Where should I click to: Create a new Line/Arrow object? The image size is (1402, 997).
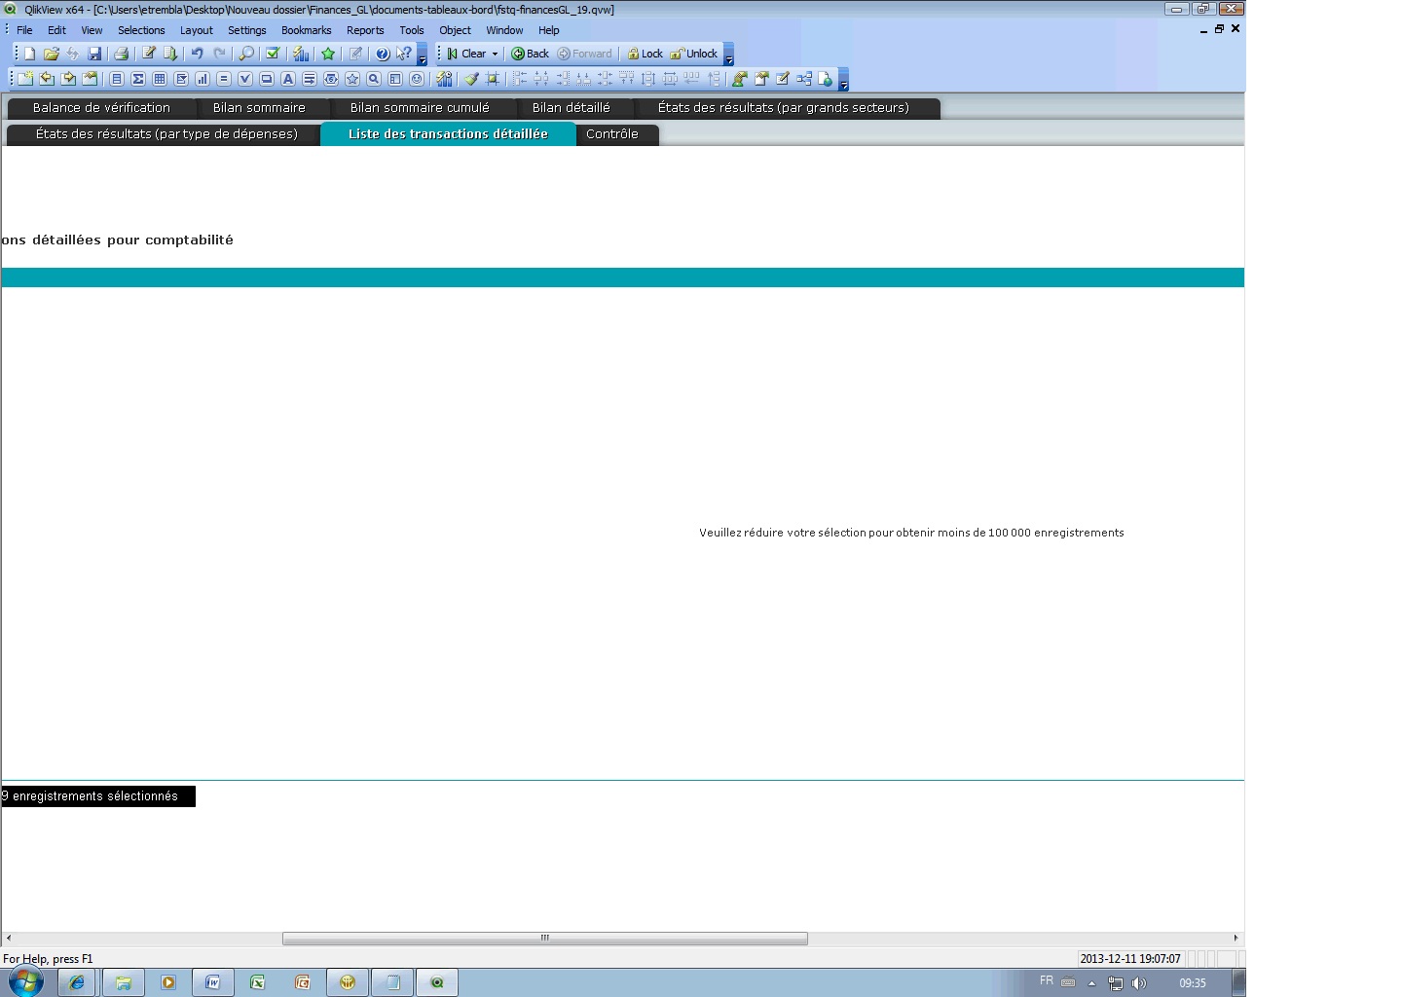pyautogui.click(x=310, y=79)
